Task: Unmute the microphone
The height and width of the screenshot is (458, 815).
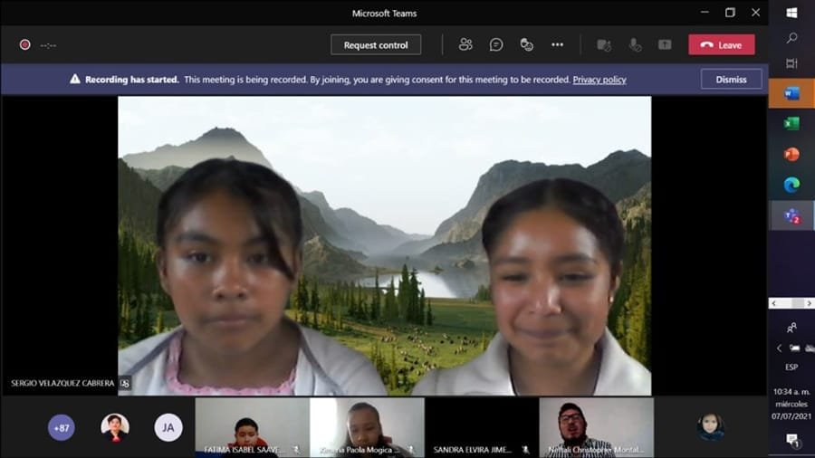Action: point(635,44)
